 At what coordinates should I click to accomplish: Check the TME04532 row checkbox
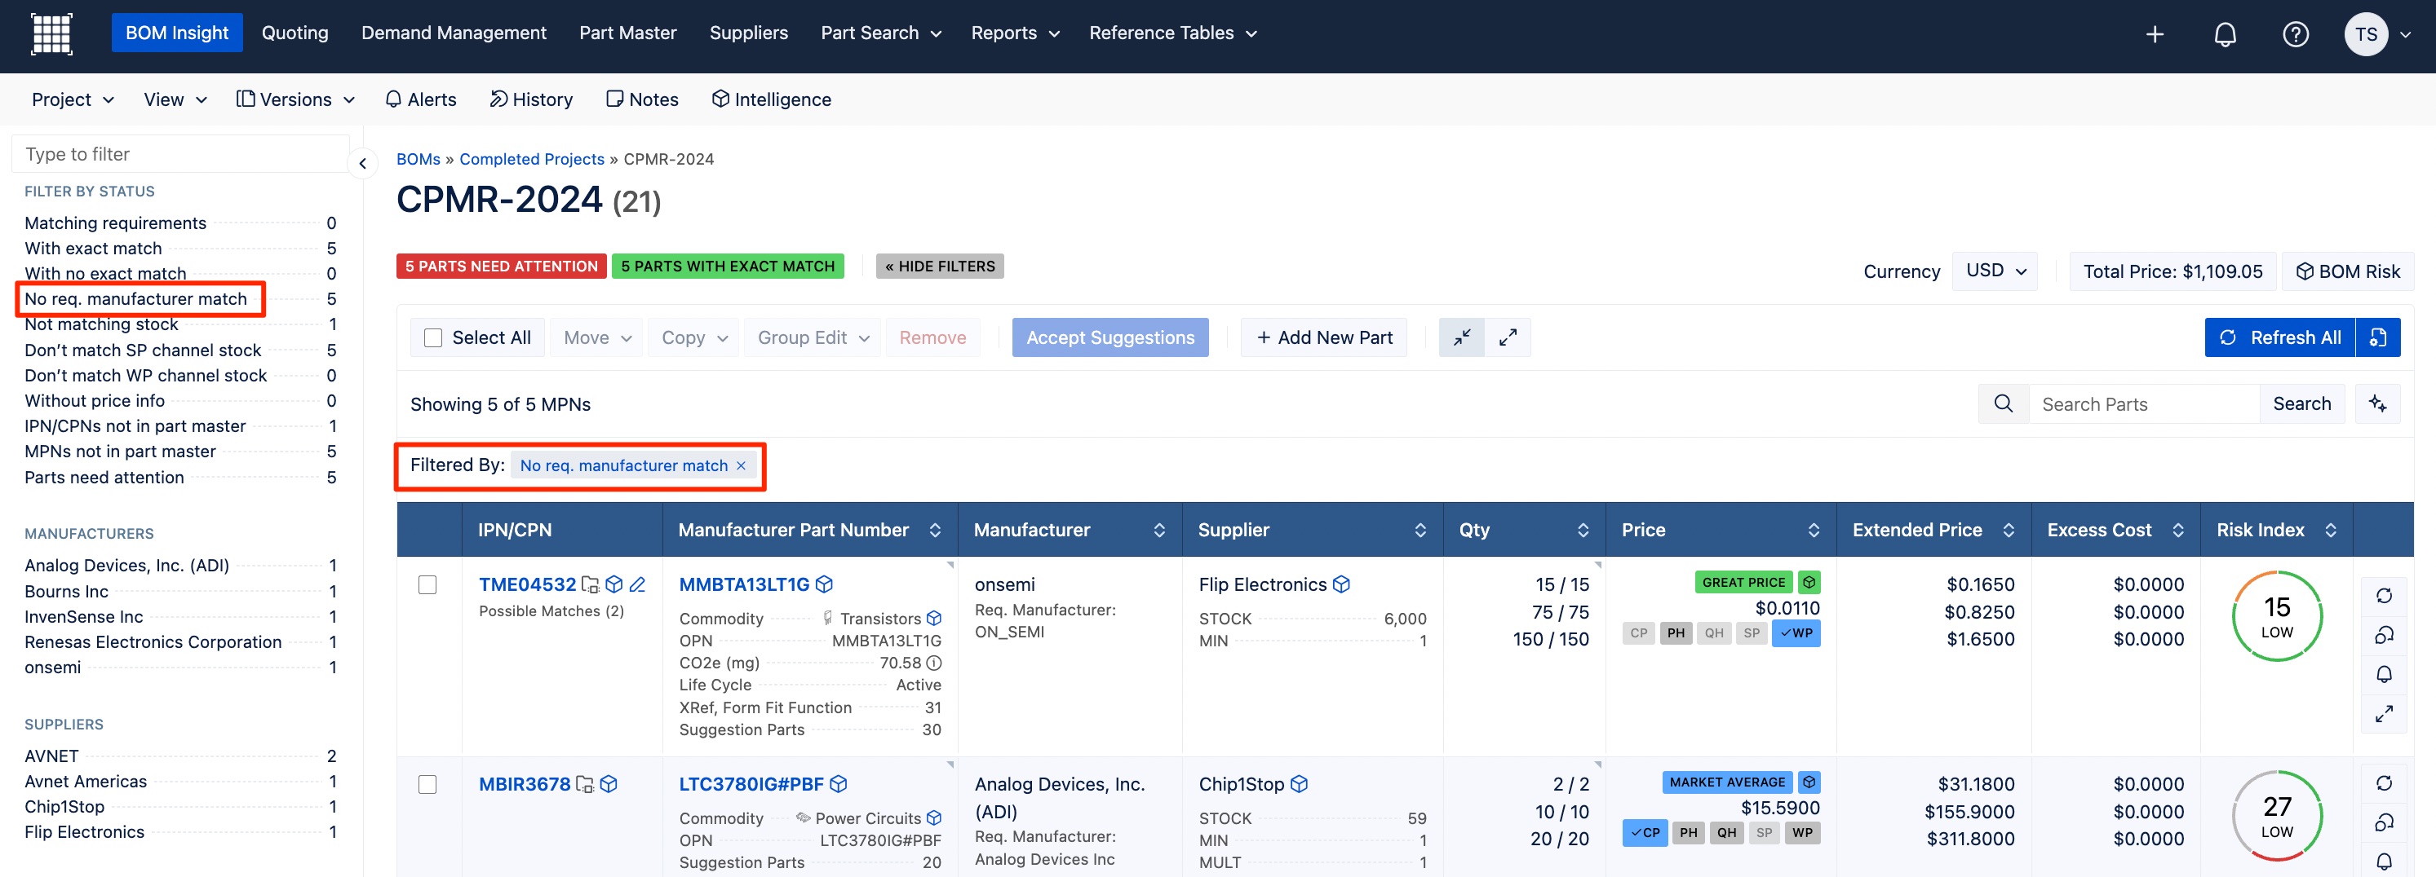coord(427,585)
